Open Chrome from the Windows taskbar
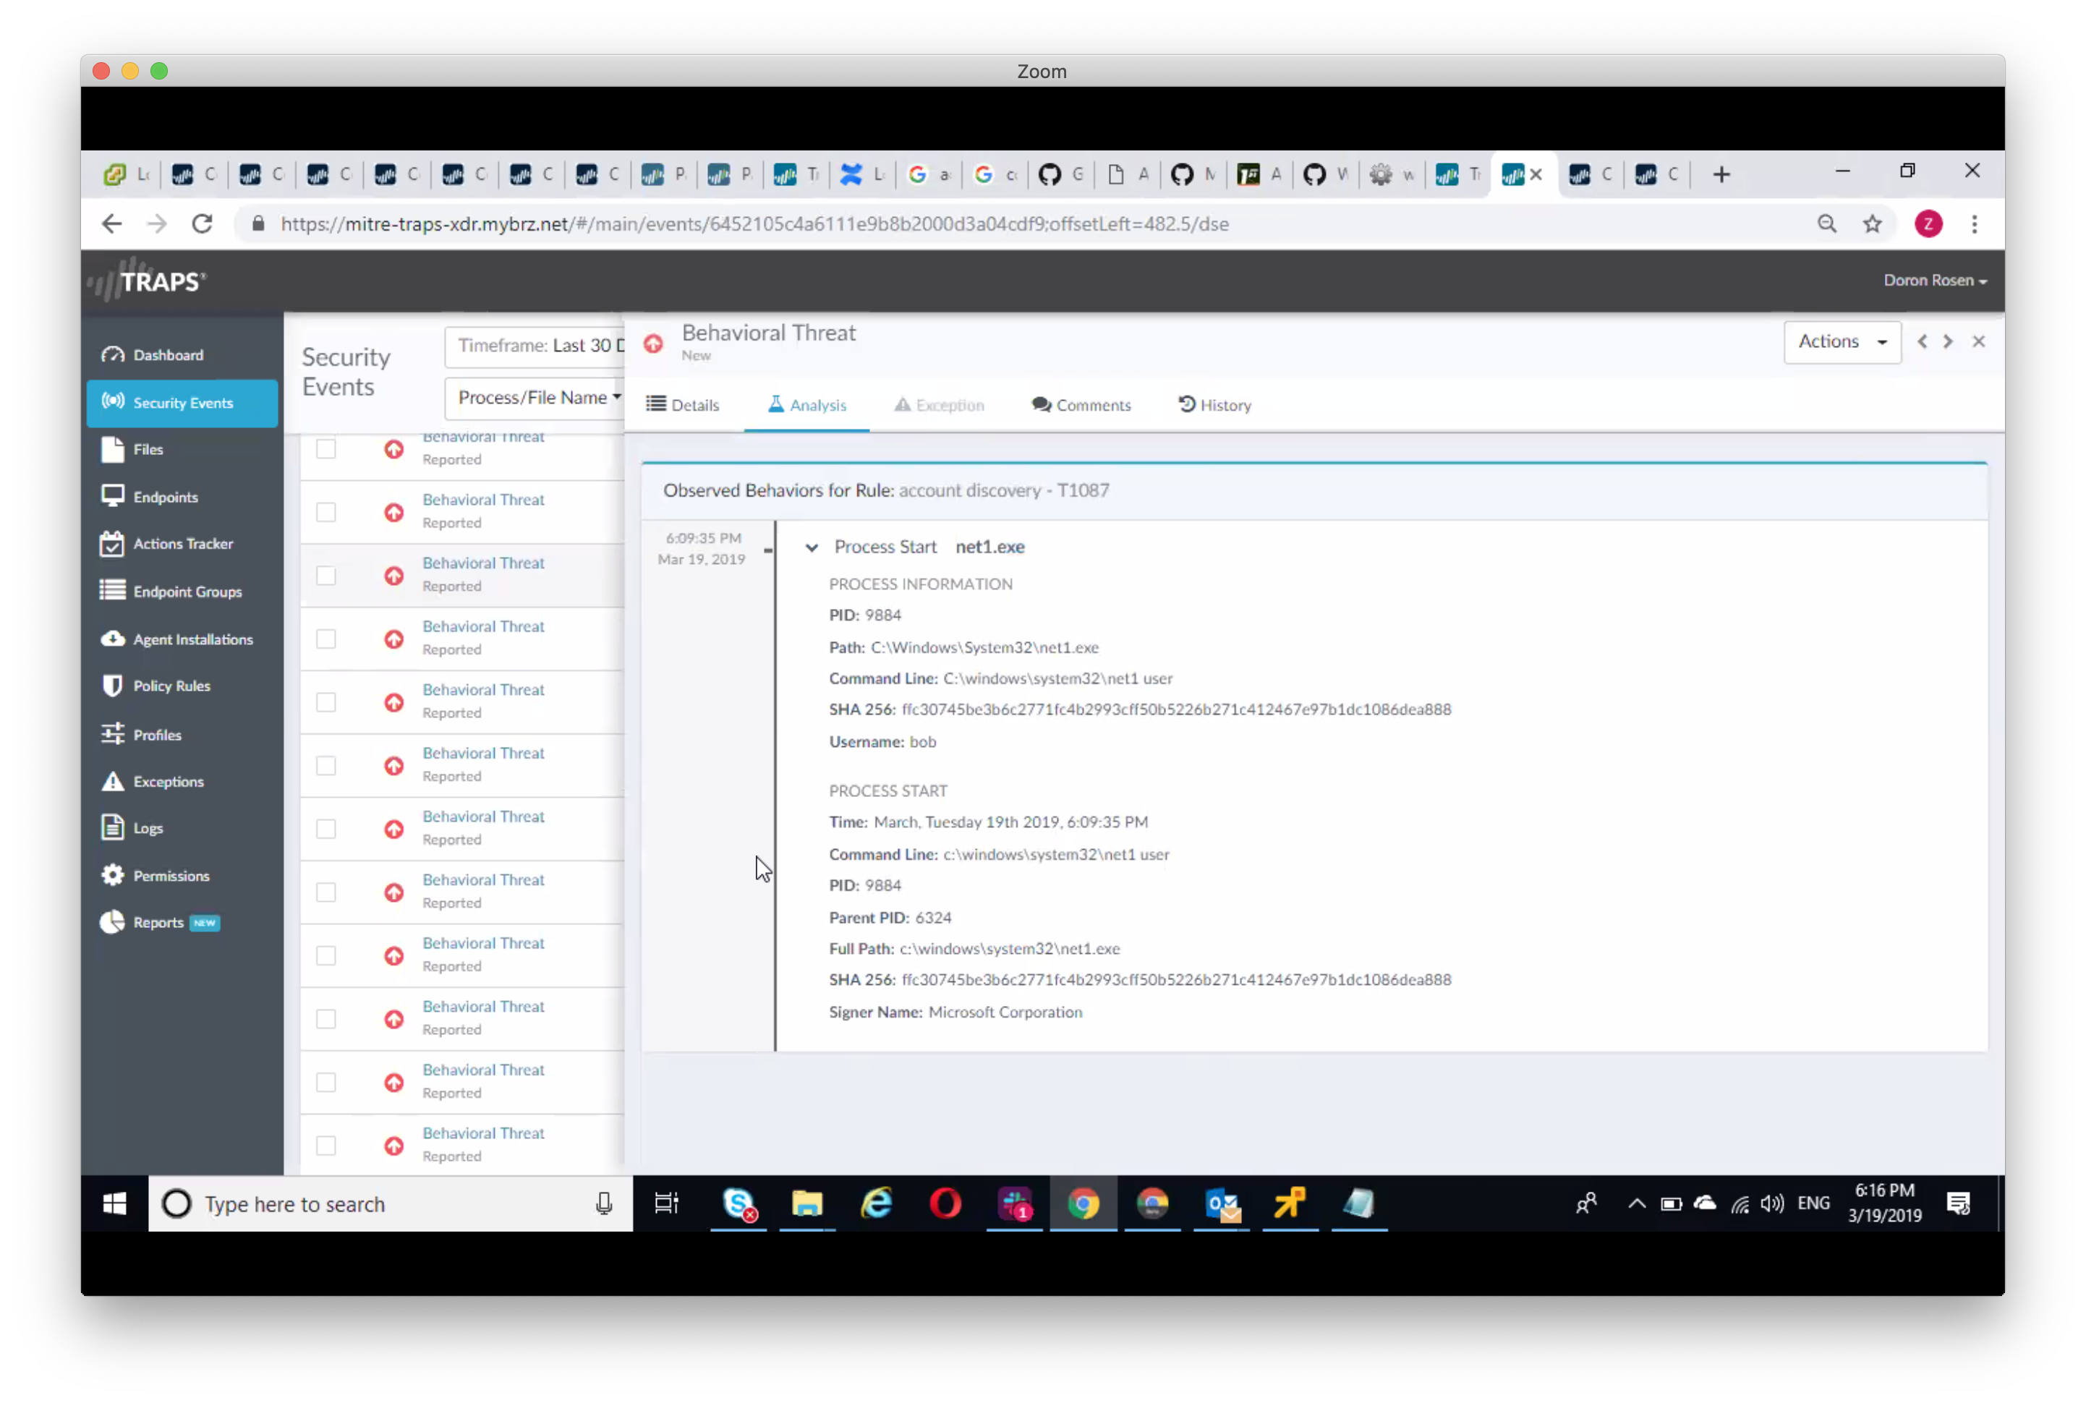2086x1403 pixels. (1083, 1204)
